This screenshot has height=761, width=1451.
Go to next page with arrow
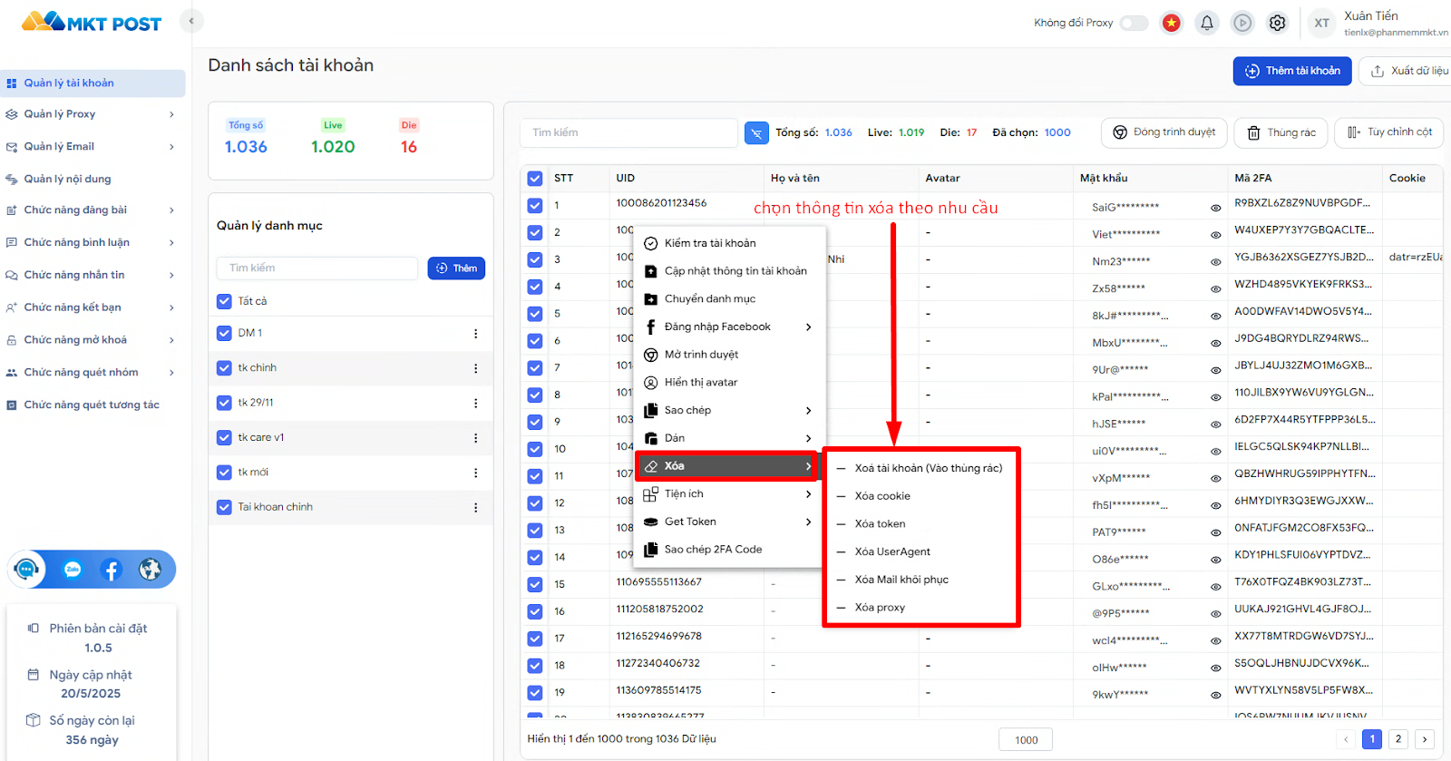[x=1425, y=739]
